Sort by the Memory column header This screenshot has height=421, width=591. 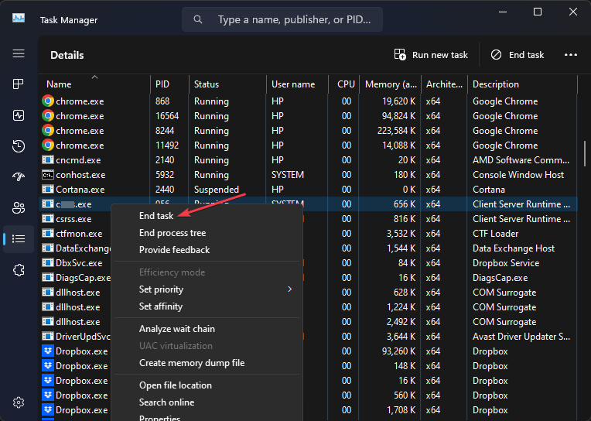(x=391, y=84)
